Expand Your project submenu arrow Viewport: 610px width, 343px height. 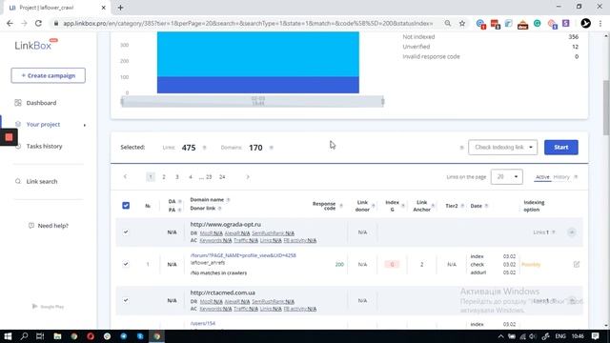[85, 125]
